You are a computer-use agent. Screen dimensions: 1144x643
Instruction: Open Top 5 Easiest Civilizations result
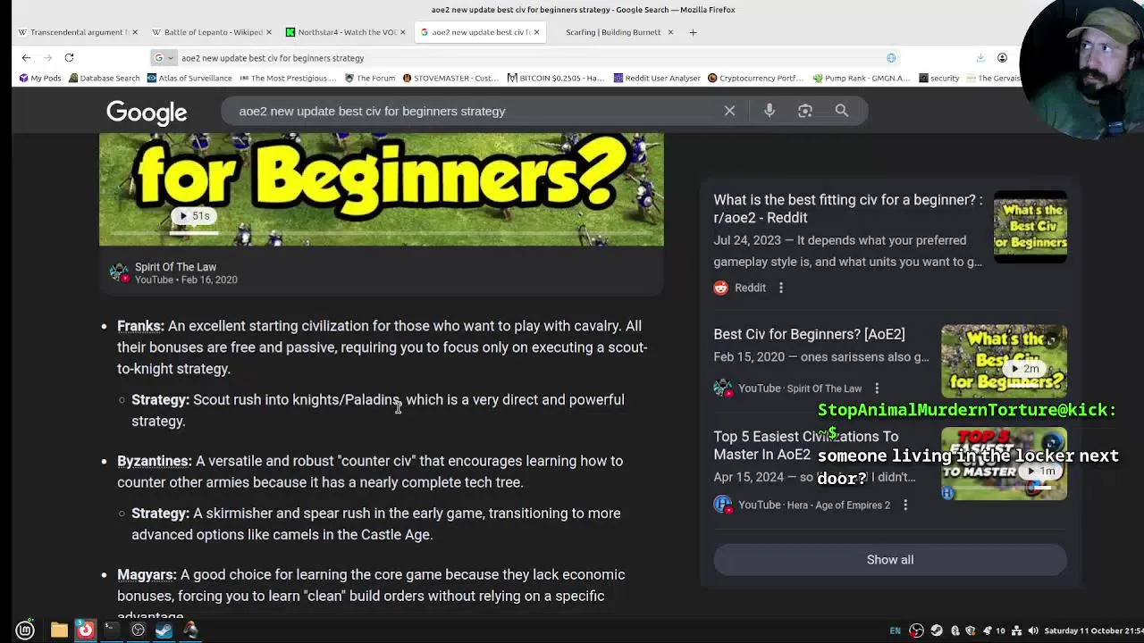pos(806,445)
